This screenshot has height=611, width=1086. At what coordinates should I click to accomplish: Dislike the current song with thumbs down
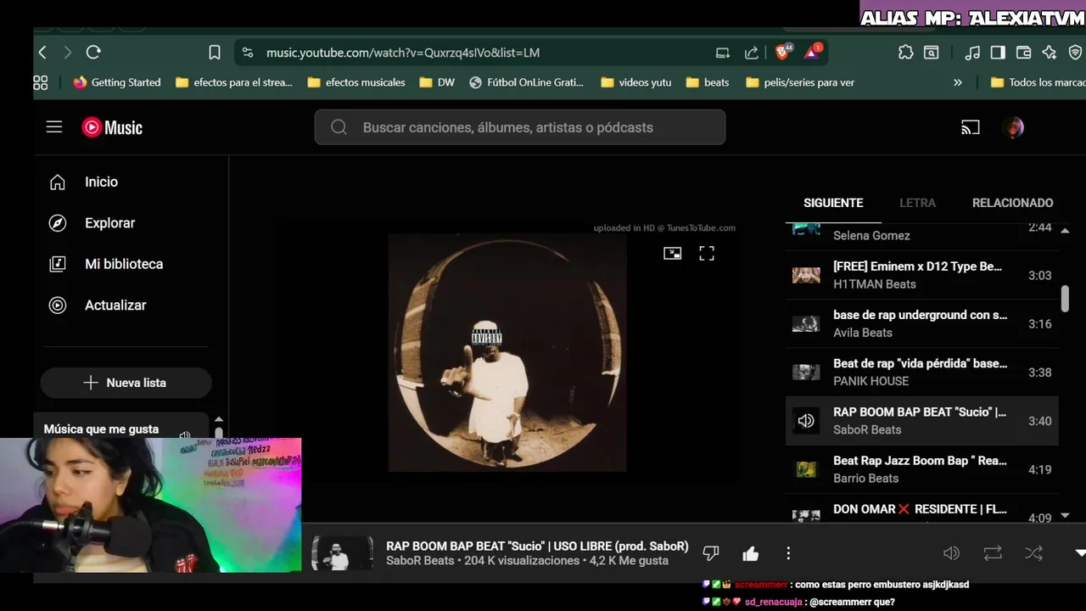point(711,553)
